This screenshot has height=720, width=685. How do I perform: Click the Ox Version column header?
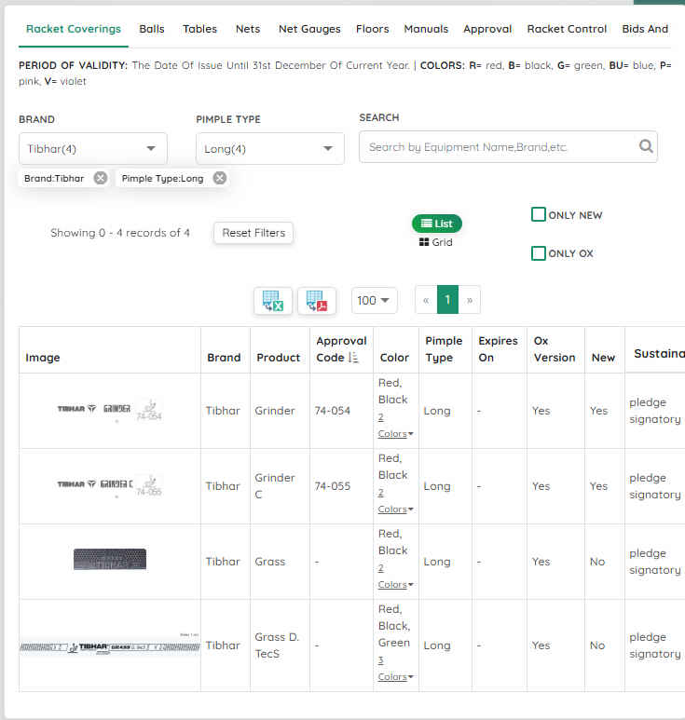(555, 349)
